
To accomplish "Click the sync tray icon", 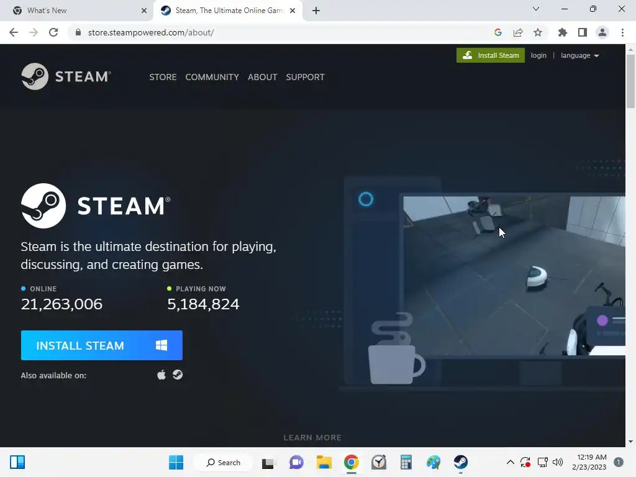I will (525, 462).
